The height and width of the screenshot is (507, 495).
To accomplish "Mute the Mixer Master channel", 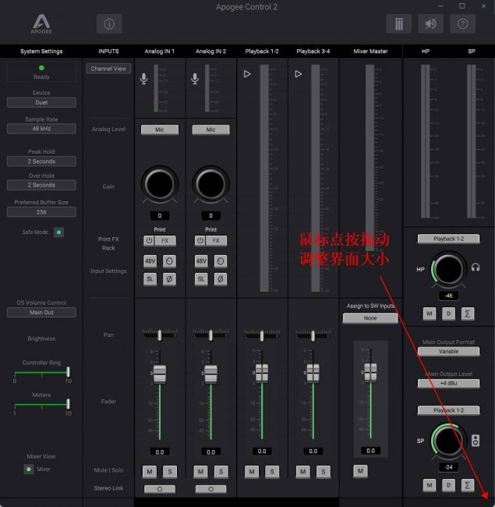I will (360, 471).
